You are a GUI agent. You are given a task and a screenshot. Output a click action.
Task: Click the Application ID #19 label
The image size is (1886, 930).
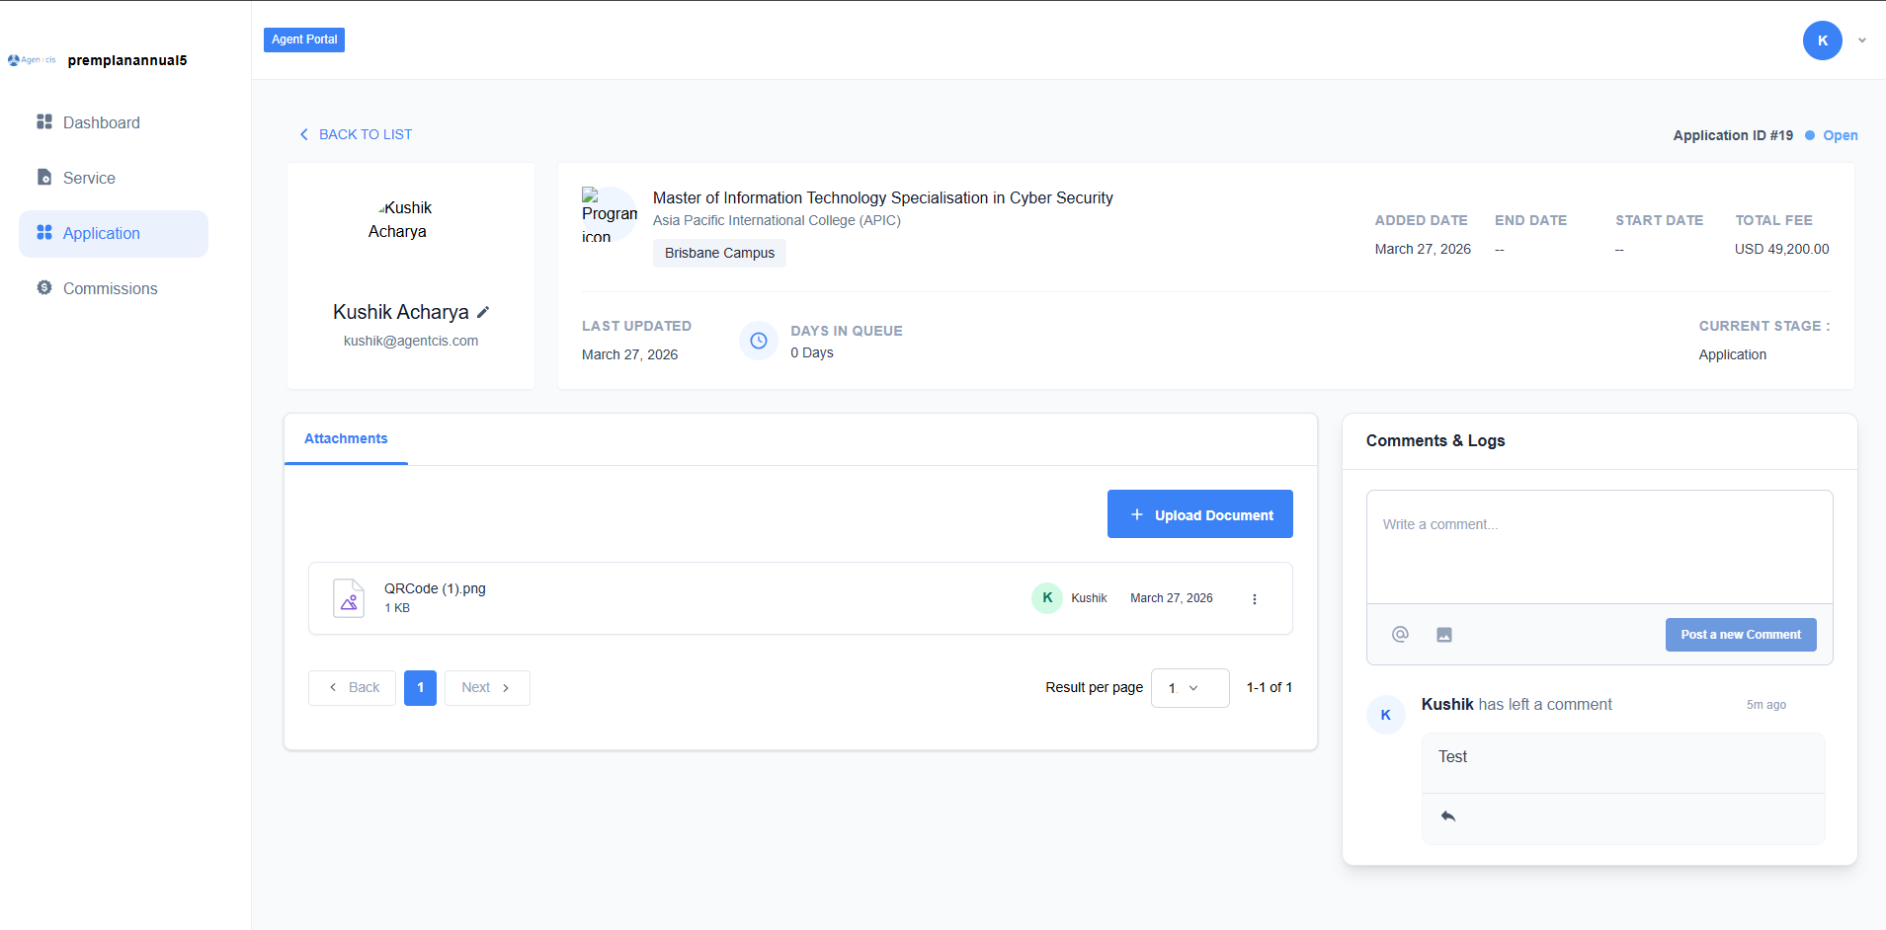[x=1733, y=135]
